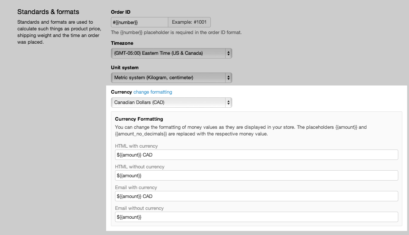409x235 pixels.
Task: Click the Currency Formatting heading
Action: [139, 119]
